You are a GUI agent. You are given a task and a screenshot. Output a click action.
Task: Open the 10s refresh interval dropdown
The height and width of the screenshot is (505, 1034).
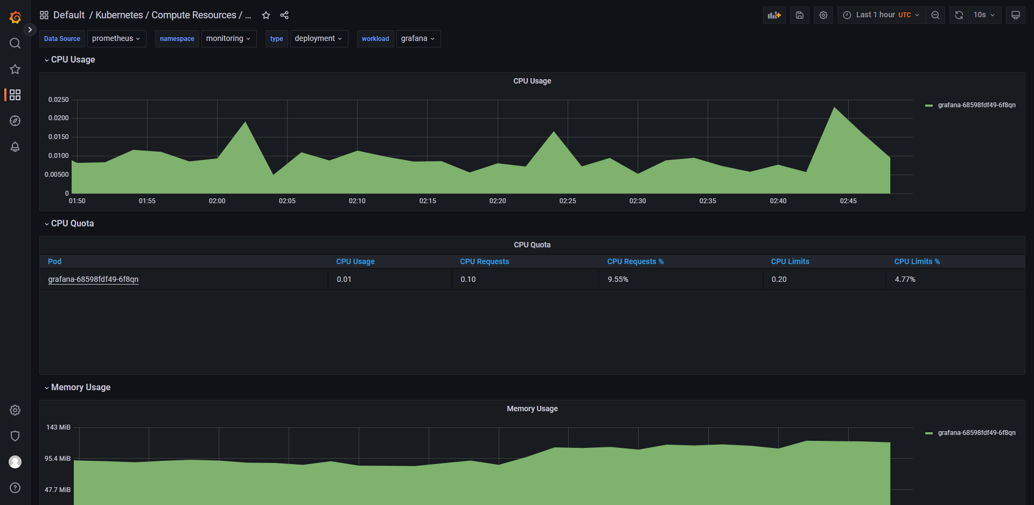point(984,15)
